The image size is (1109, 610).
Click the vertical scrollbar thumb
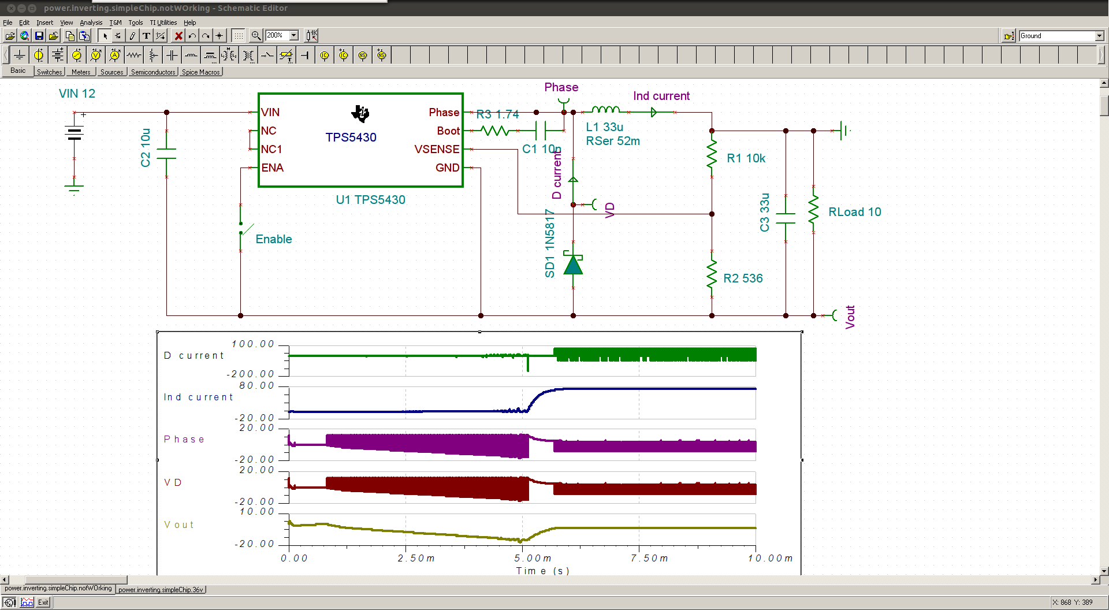pyautogui.click(x=1104, y=106)
